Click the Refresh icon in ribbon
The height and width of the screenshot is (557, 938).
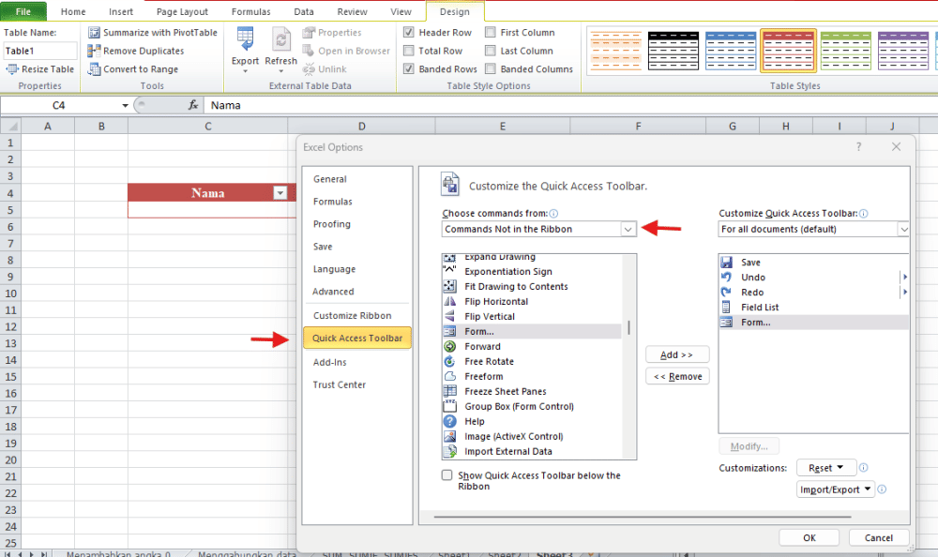[280, 39]
